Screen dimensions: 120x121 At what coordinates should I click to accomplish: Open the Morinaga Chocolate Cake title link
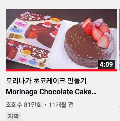[x=51, y=92]
